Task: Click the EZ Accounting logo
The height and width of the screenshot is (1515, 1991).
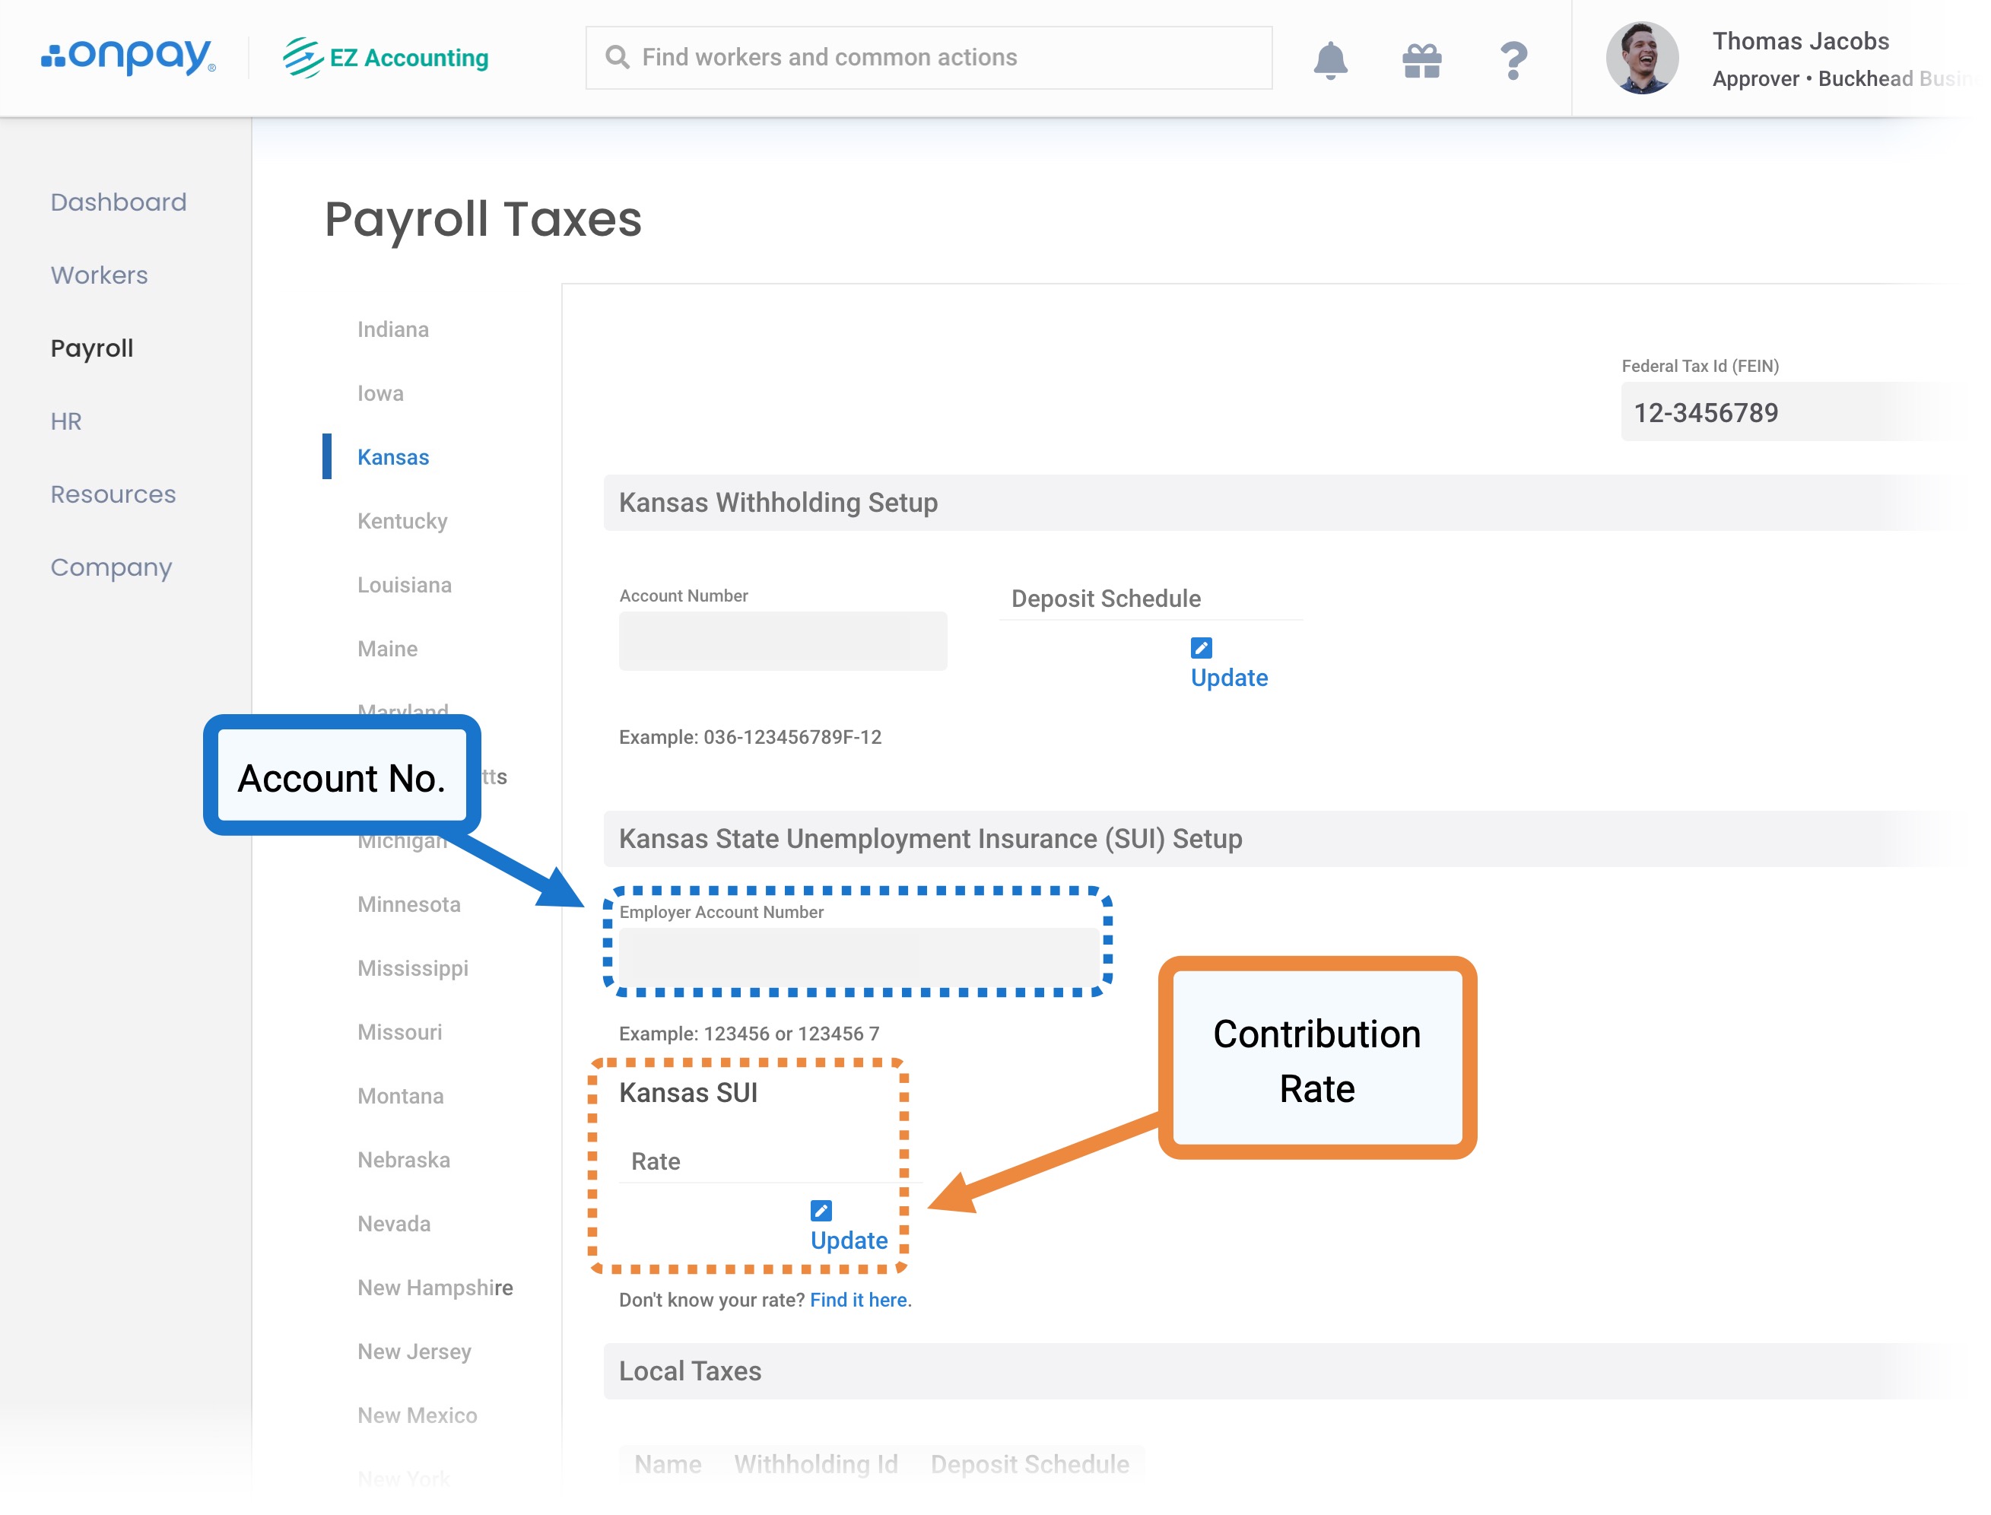Action: pyautogui.click(x=386, y=58)
